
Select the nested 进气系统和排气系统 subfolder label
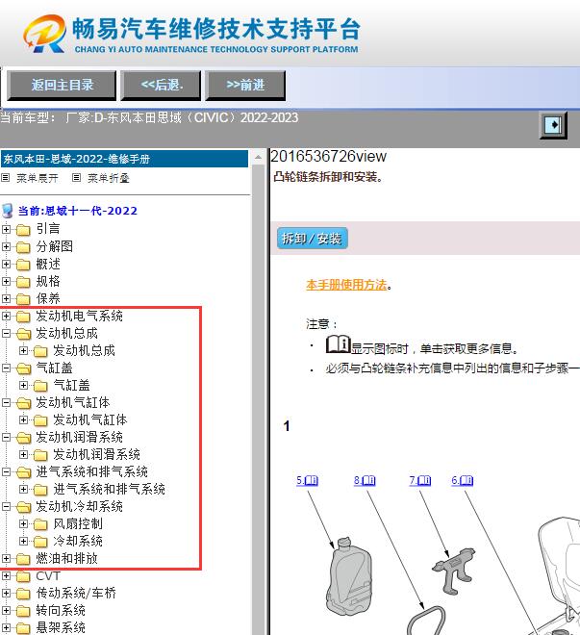pos(110,489)
